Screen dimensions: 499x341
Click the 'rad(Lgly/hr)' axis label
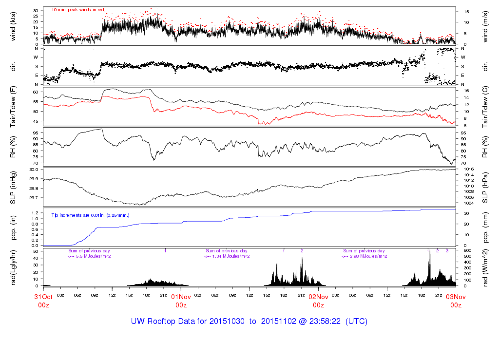(x=13, y=268)
